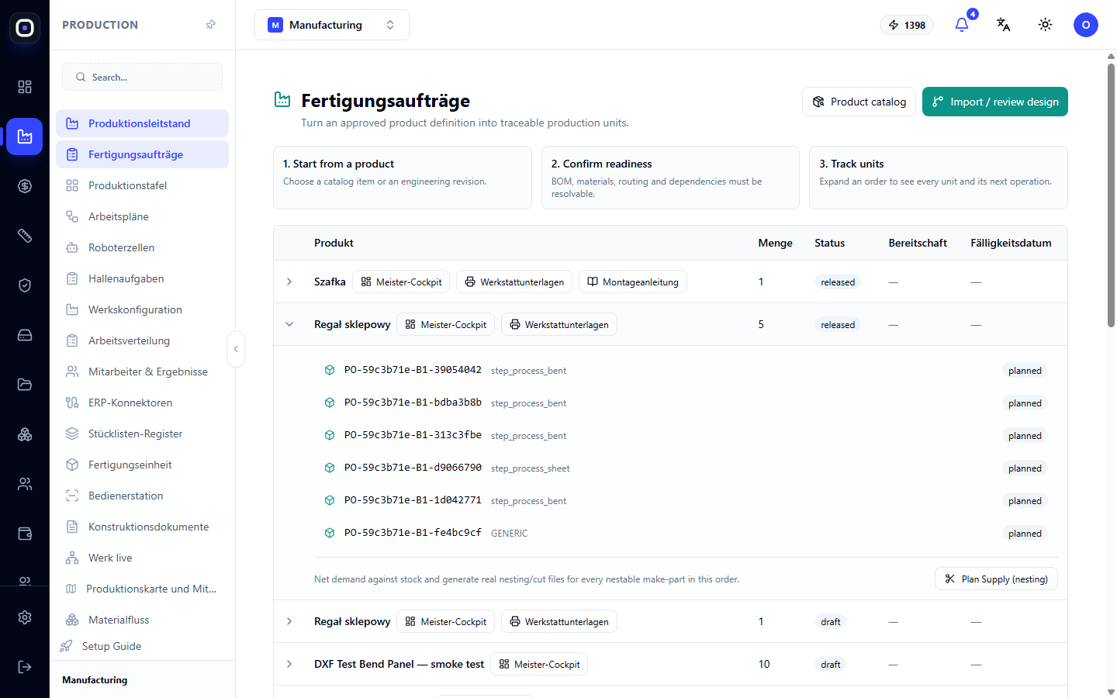Toggle light/dark theme sun icon
The width and height of the screenshot is (1117, 698).
pos(1046,25)
